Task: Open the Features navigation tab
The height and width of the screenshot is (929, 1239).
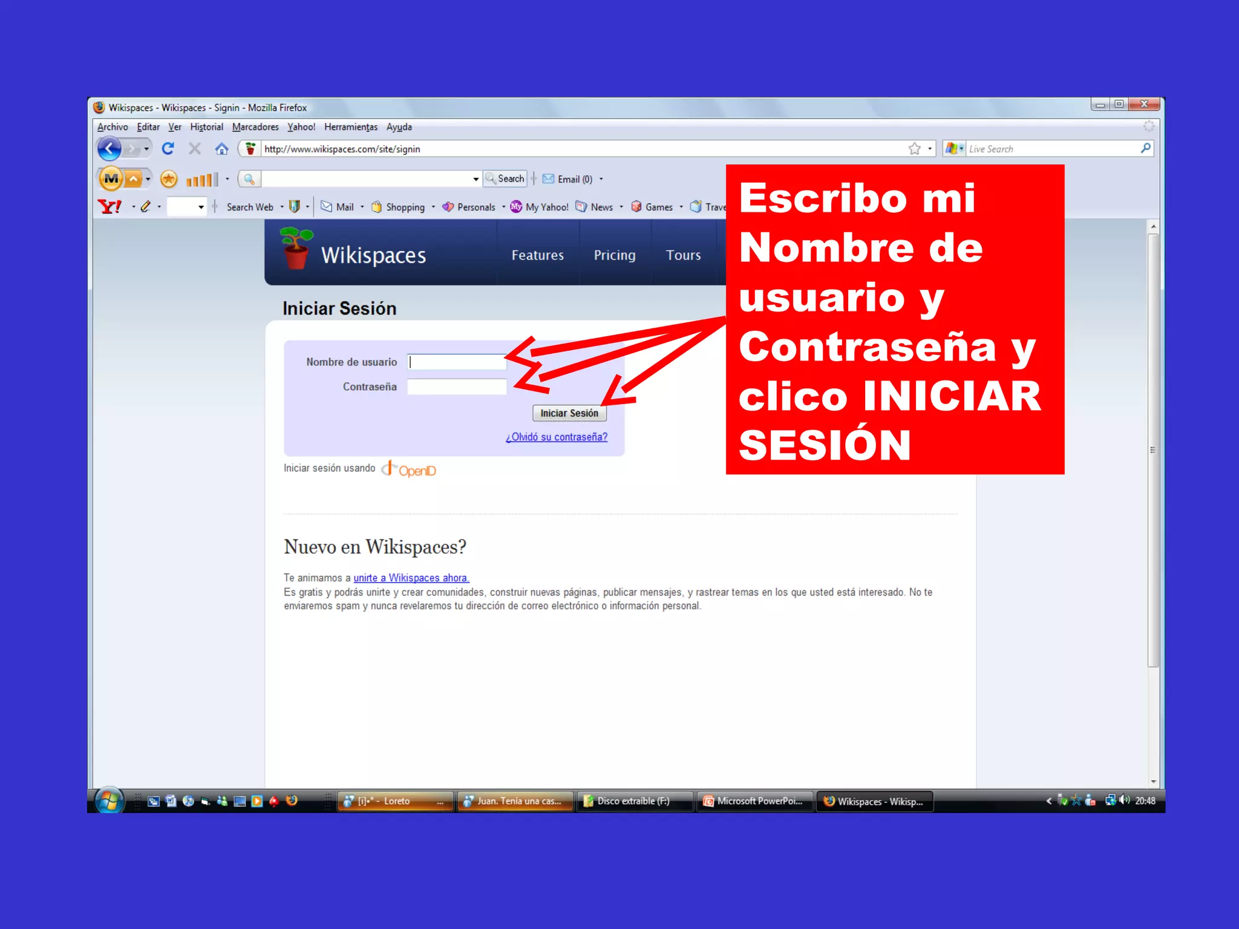Action: [x=537, y=255]
